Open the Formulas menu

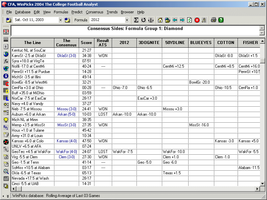click(x=61, y=12)
